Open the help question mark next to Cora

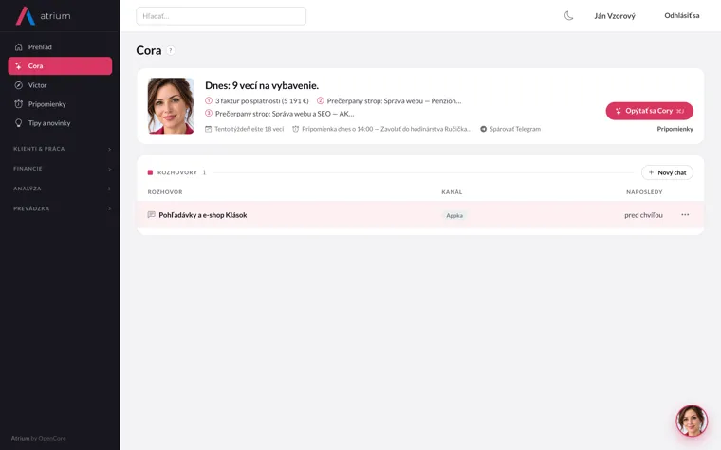171,50
